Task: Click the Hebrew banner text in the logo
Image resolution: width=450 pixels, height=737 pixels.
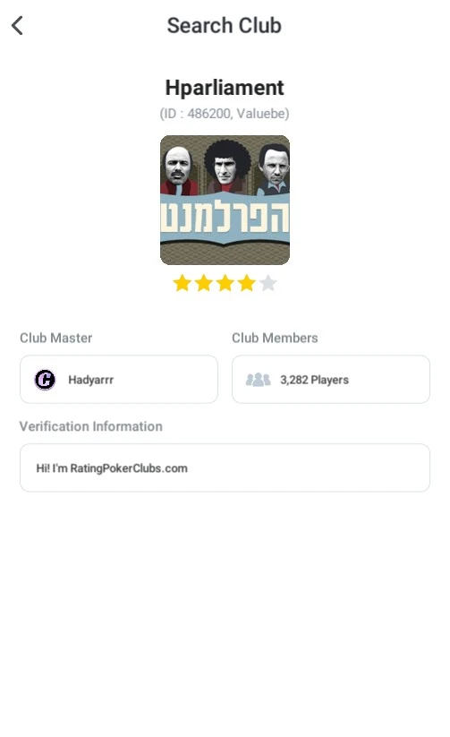Action: (225, 219)
